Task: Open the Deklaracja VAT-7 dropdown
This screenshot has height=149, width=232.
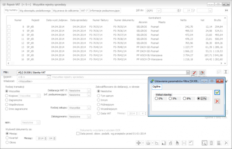Action: click(89, 91)
